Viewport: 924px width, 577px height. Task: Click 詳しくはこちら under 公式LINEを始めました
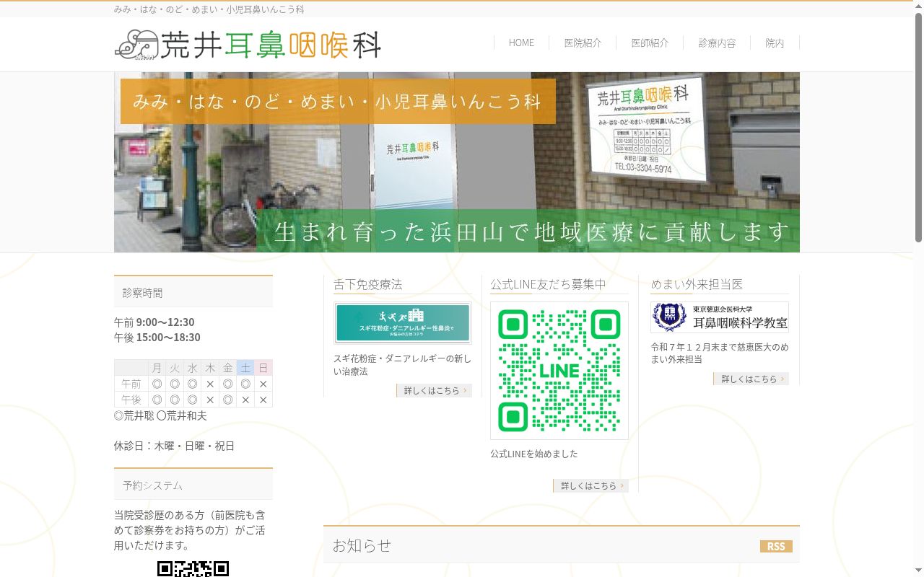point(590,485)
